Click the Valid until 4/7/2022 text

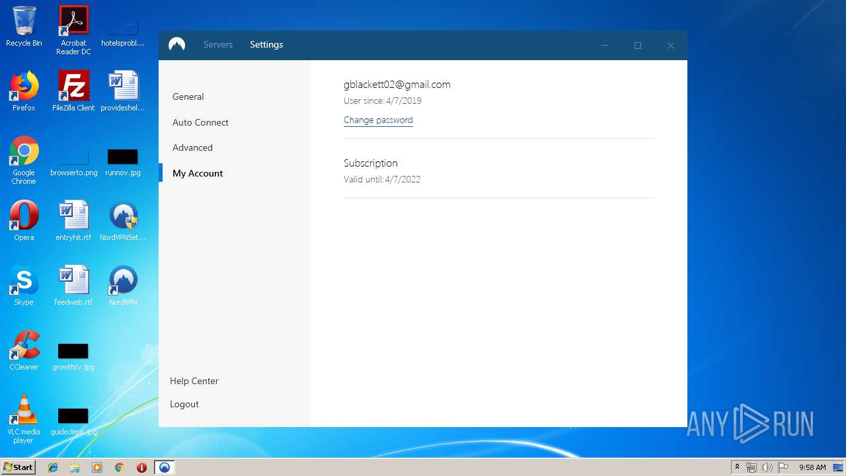pos(381,179)
